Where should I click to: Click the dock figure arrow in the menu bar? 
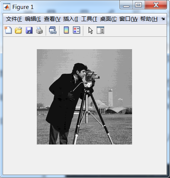pos(163,19)
